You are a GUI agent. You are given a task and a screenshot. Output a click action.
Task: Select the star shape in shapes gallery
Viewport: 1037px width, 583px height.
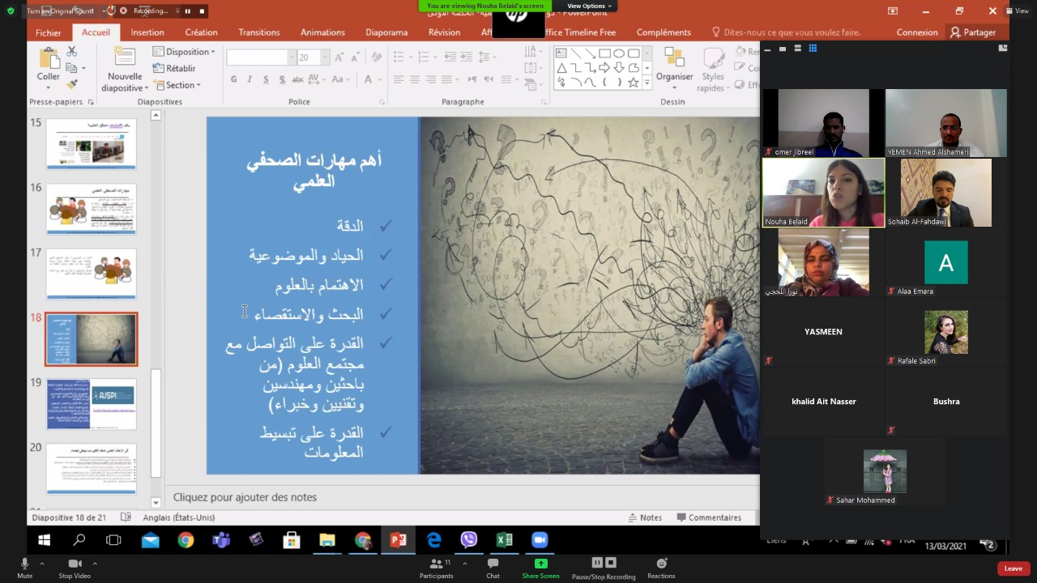click(634, 83)
